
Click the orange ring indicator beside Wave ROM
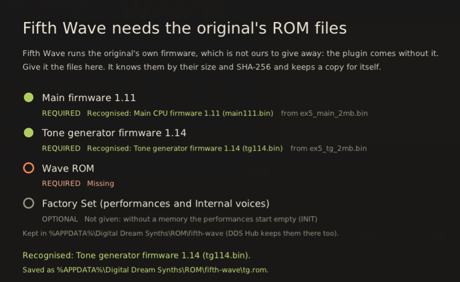pyautogui.click(x=28, y=168)
